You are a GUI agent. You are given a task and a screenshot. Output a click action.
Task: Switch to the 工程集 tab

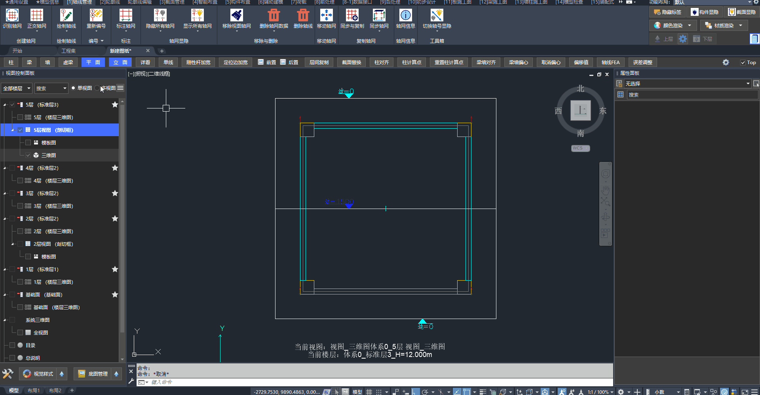pyautogui.click(x=68, y=51)
